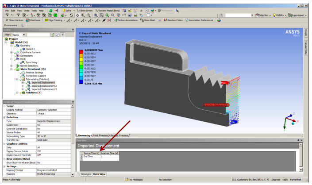Screen dimensions: 312x185
Task: Collapse the Static Structural (C5) tree node
Action: 12,69
